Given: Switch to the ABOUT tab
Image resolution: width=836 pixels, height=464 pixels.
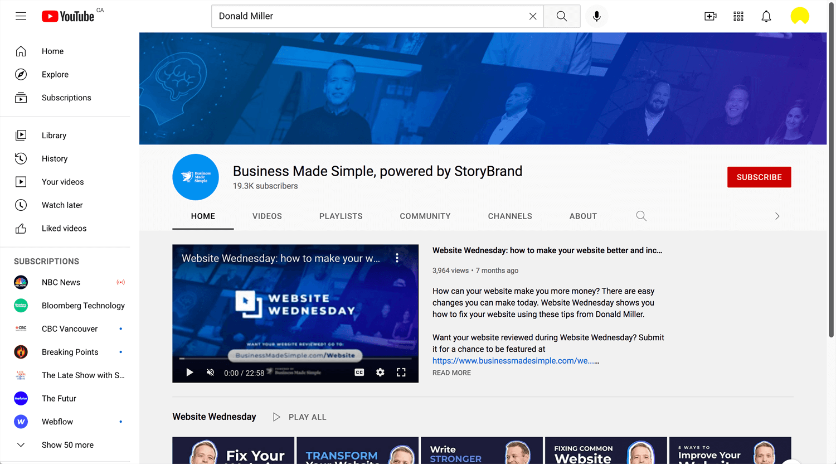Looking at the screenshot, I should pyautogui.click(x=583, y=216).
